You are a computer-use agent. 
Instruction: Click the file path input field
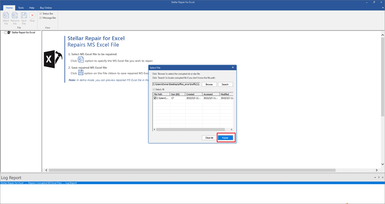coord(176,84)
